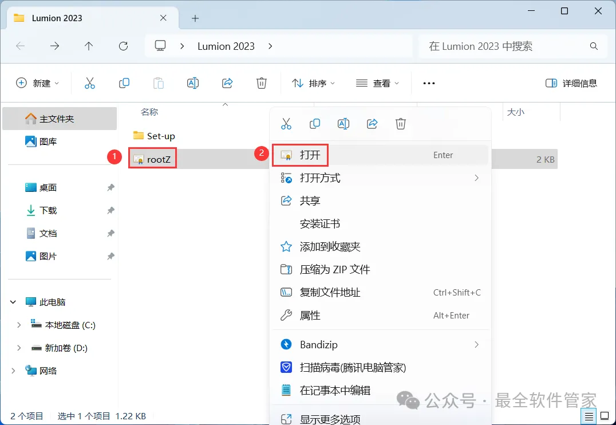Click the 名称 column header
This screenshot has height=425, width=616.
(x=149, y=112)
